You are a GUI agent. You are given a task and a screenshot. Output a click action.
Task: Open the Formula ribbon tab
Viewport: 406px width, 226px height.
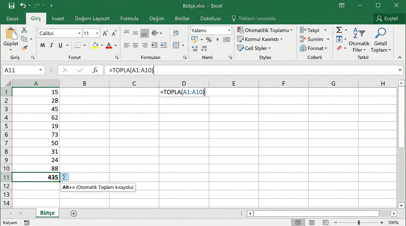[129, 19]
